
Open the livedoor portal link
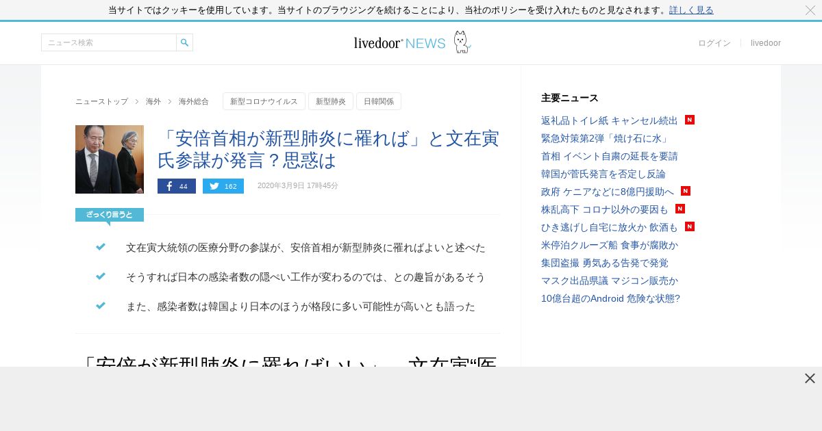(x=766, y=43)
